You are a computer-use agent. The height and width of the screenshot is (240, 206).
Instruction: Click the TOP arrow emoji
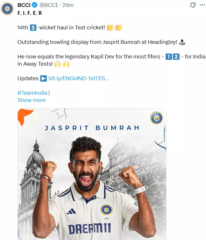[182, 42]
